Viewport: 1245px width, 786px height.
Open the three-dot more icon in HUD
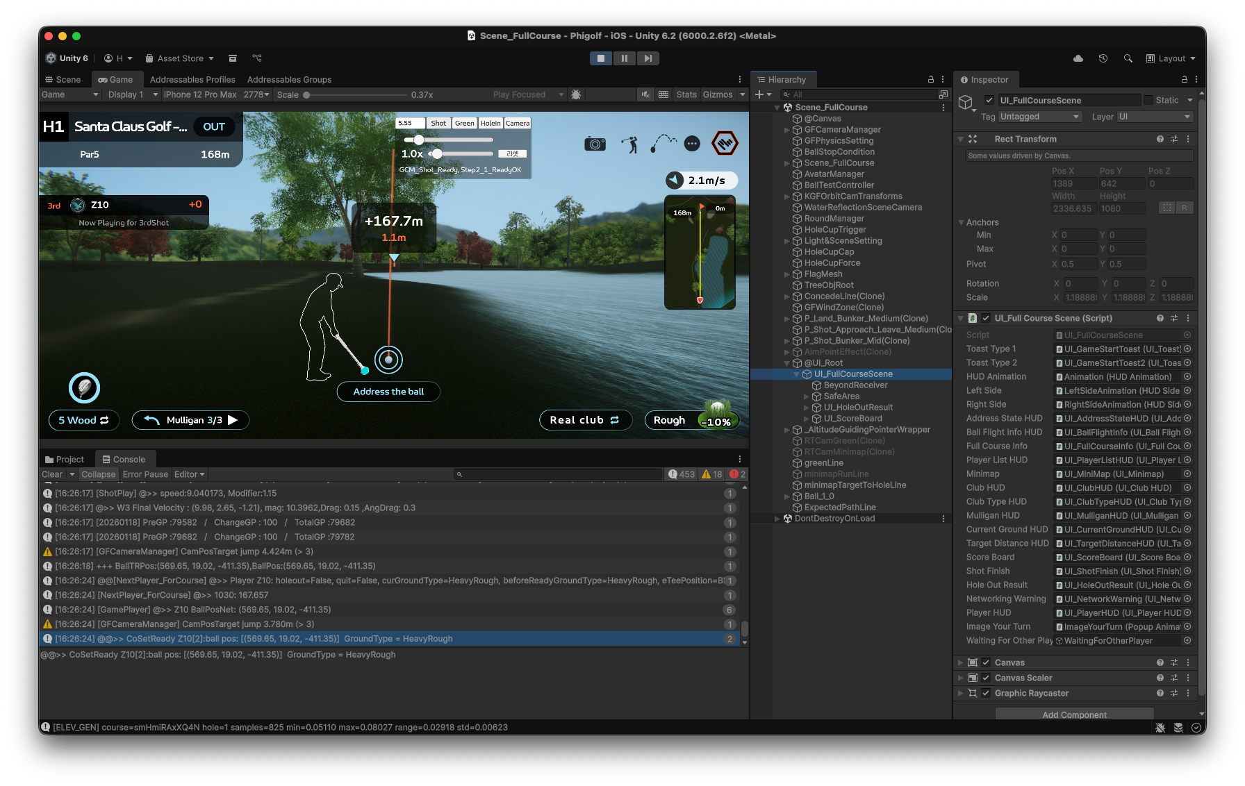692,144
